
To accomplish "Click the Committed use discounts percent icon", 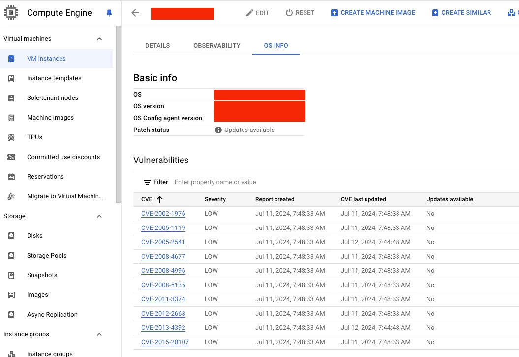I will [x=11, y=157].
